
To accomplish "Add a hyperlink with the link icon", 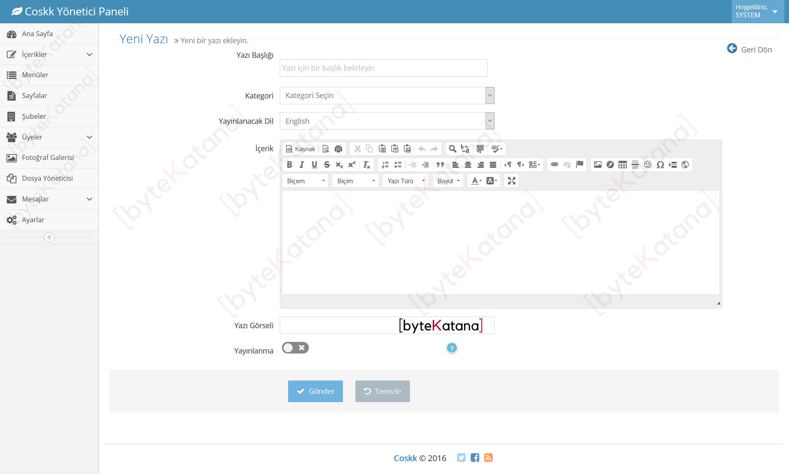I will point(554,165).
